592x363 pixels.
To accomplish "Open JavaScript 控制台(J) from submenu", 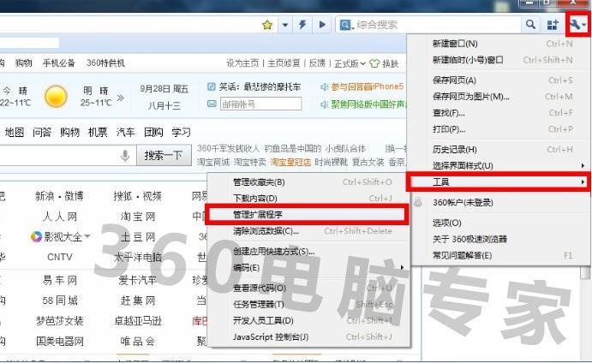I will [x=308, y=336].
